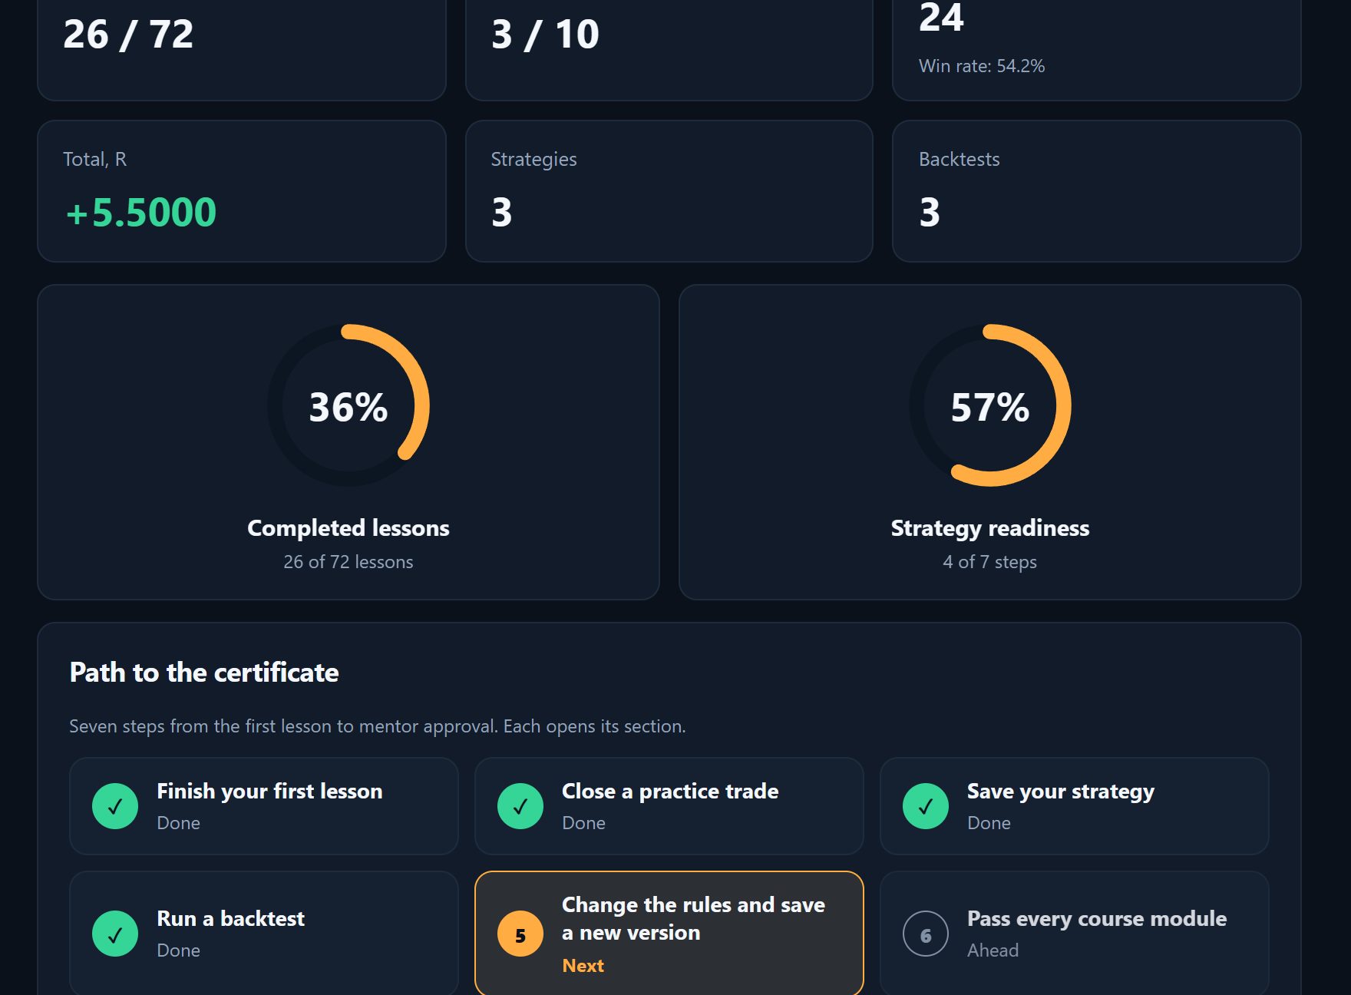The width and height of the screenshot is (1351, 995).
Task: Click the green checkmark beside Run a backtest
Action: click(115, 934)
